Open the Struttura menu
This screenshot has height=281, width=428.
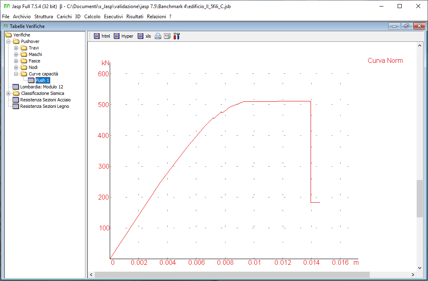pyautogui.click(x=44, y=16)
